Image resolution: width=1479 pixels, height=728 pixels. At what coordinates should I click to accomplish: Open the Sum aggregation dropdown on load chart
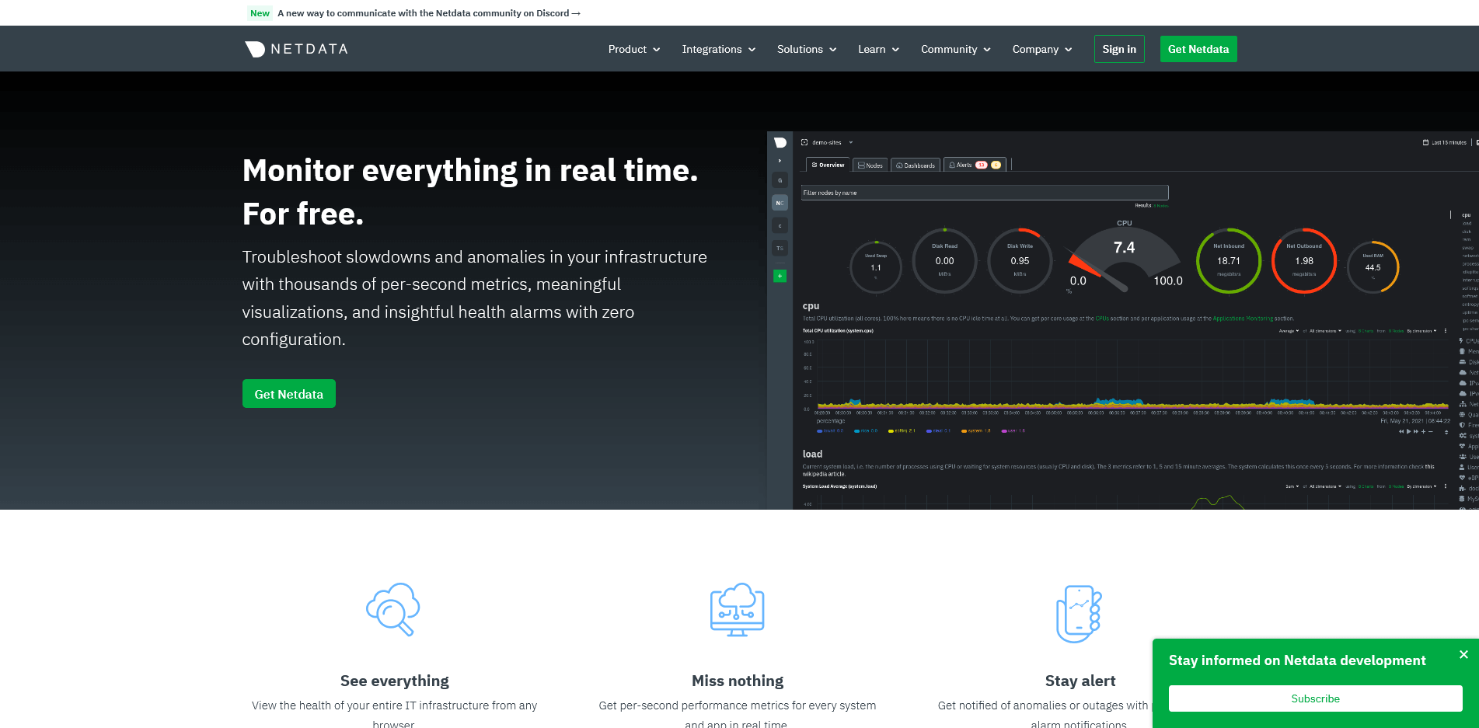coord(1292,486)
